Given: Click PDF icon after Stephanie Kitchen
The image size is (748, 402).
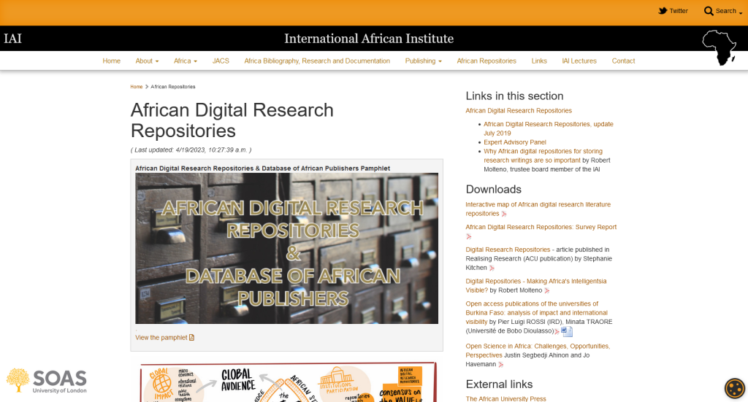Looking at the screenshot, I should 492,268.
